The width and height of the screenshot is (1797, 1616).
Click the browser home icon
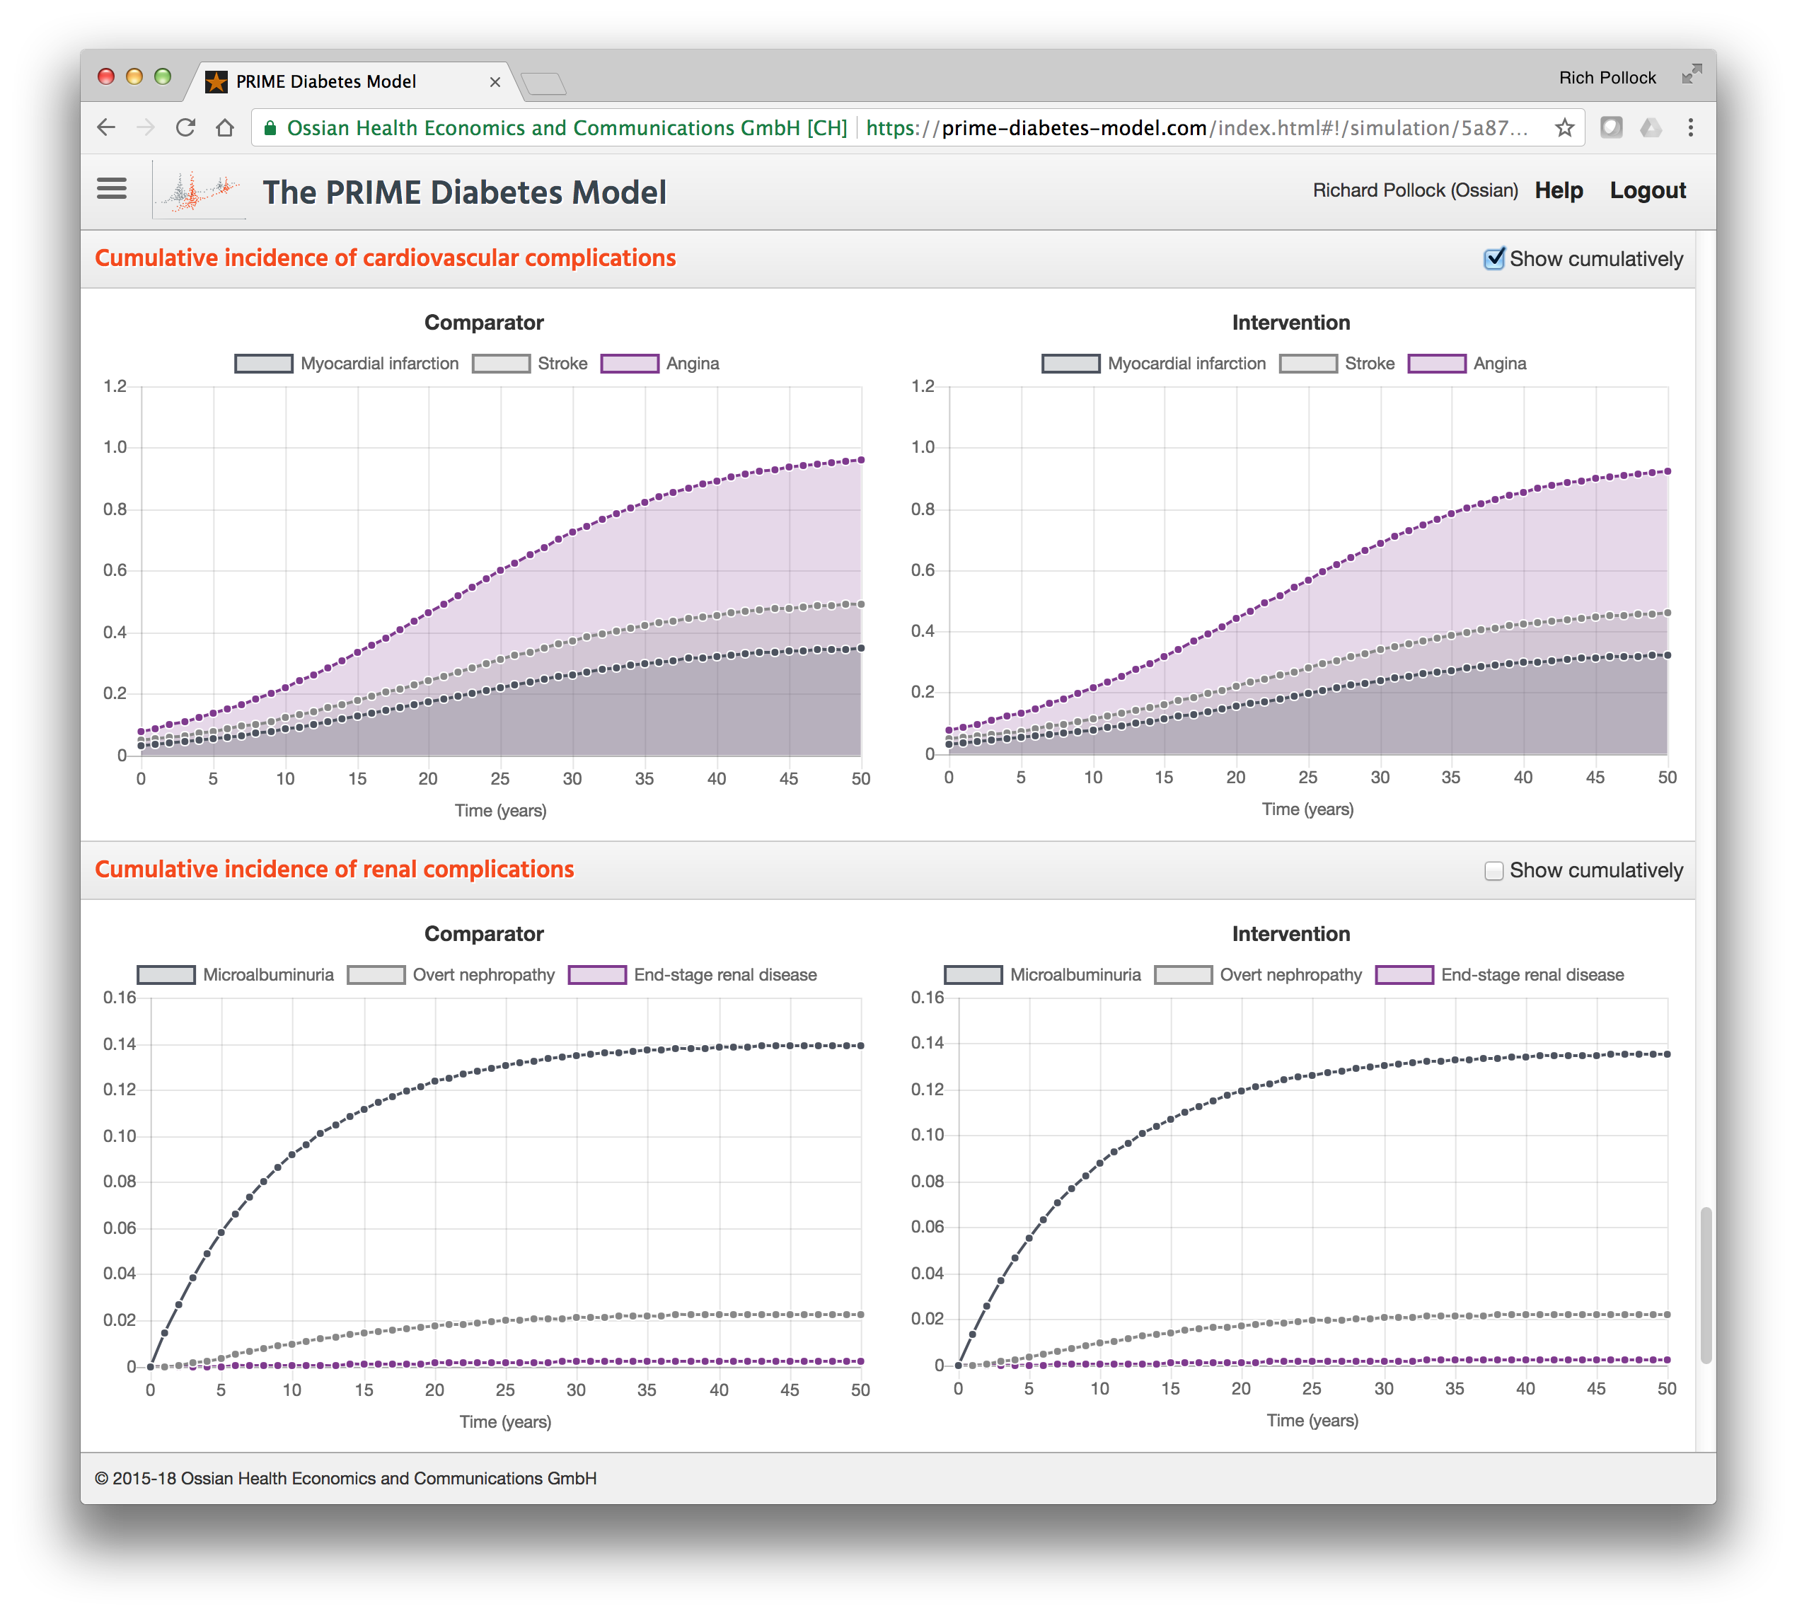226,128
